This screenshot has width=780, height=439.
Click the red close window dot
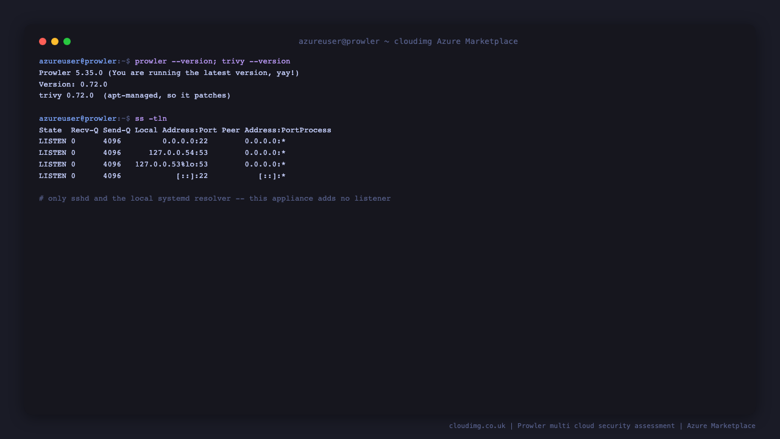tap(43, 41)
